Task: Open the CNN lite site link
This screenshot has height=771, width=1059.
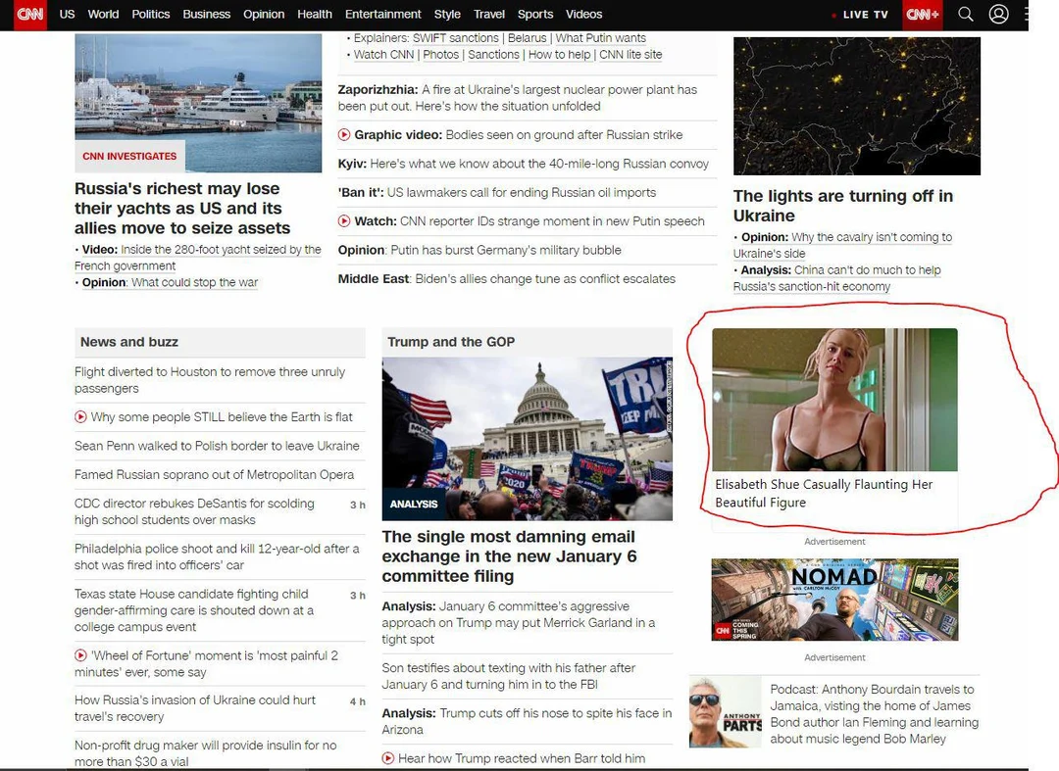Action: pyautogui.click(x=630, y=54)
